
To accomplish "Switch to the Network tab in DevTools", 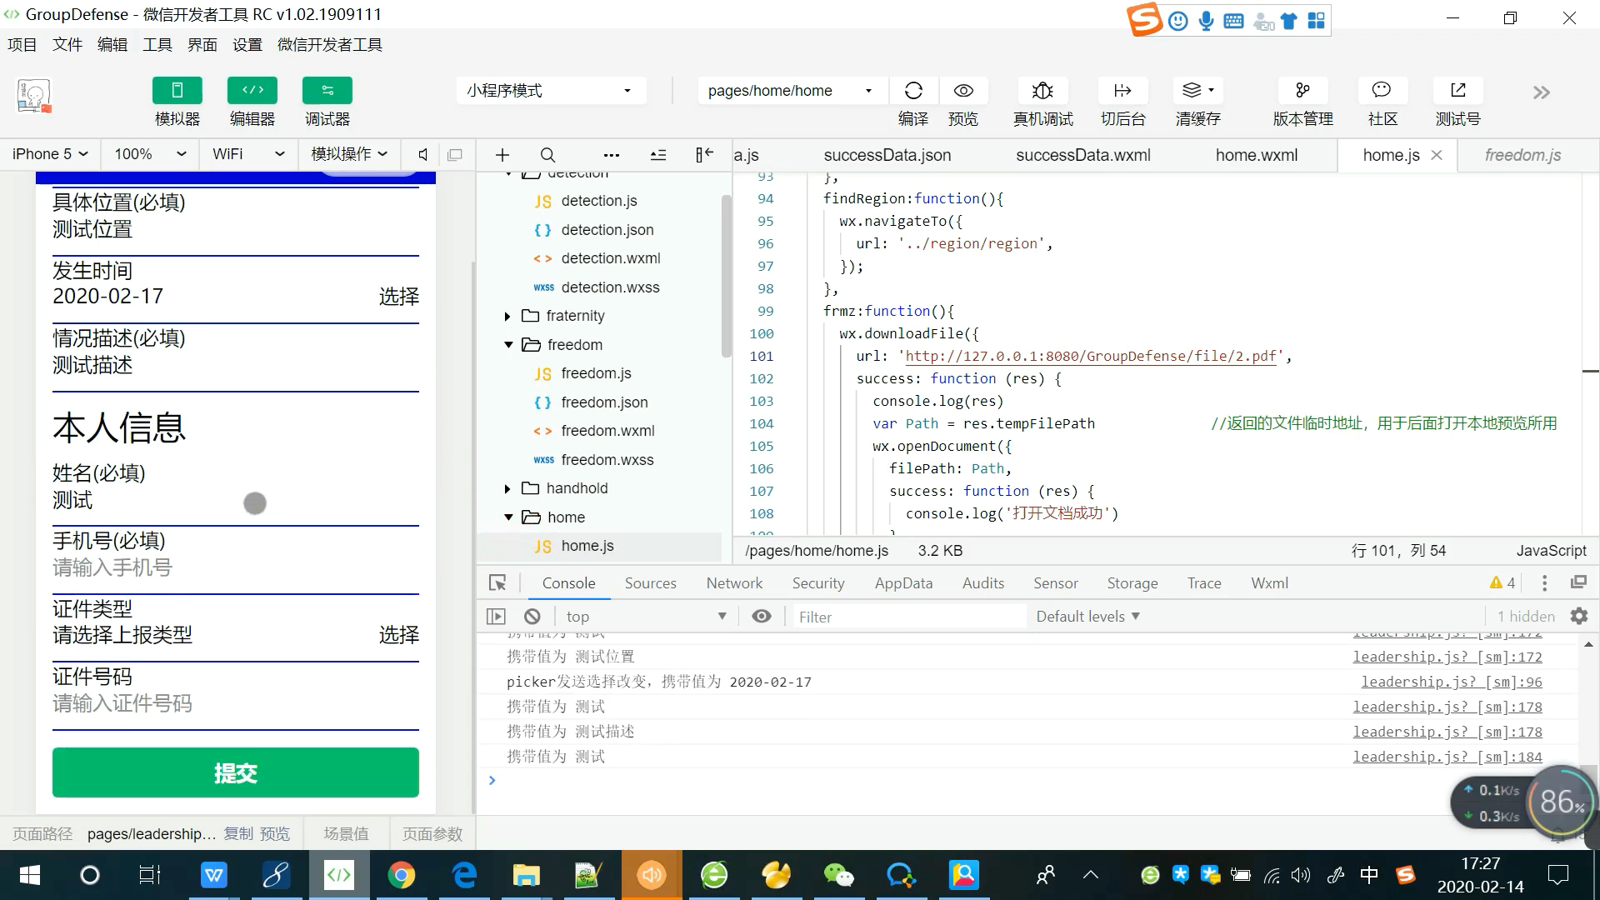I will click(x=734, y=583).
